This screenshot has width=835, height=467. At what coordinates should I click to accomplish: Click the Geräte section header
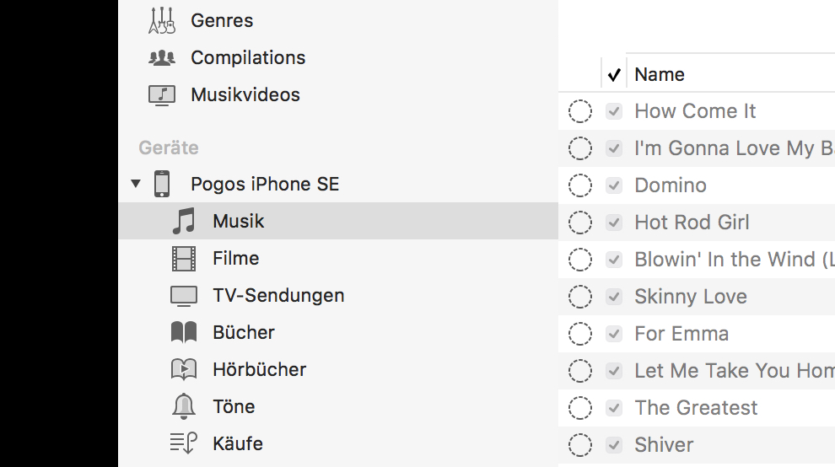169,148
